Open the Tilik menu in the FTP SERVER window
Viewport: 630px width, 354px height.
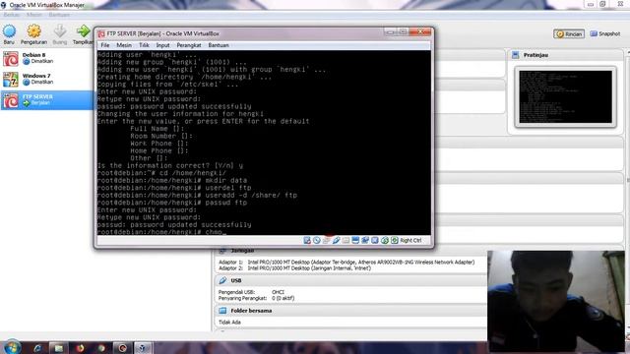[x=144, y=45]
